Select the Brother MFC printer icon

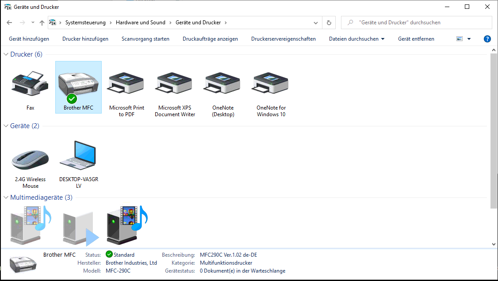[78, 87]
